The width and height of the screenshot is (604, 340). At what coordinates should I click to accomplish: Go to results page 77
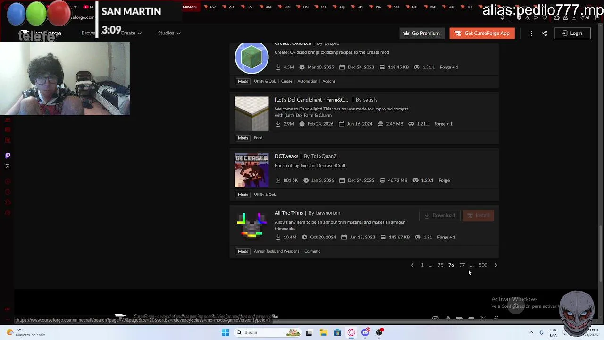(x=462, y=265)
